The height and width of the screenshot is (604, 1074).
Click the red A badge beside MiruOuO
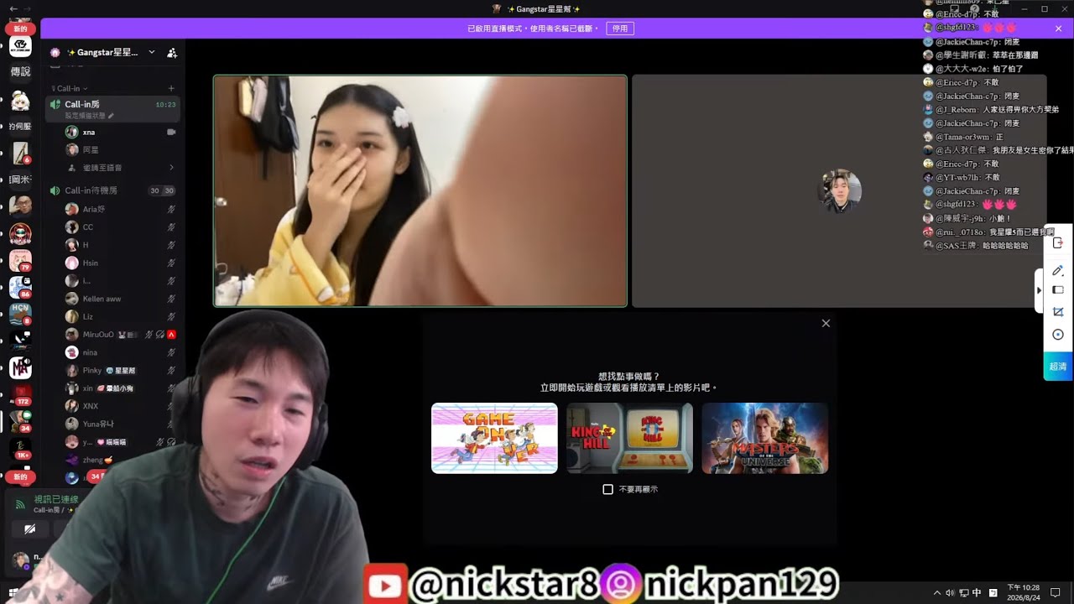pyautogui.click(x=171, y=334)
